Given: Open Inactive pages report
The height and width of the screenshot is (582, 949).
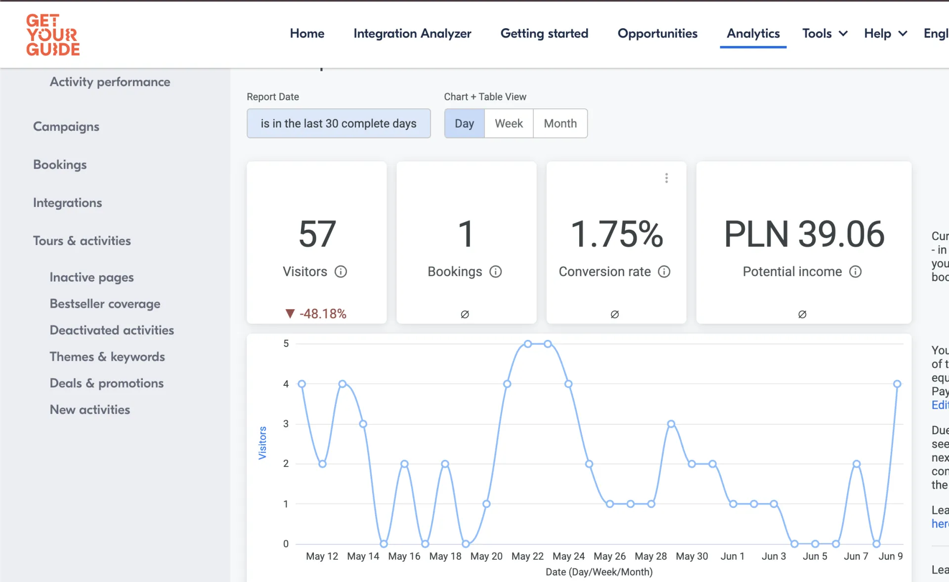Looking at the screenshot, I should pos(91,278).
